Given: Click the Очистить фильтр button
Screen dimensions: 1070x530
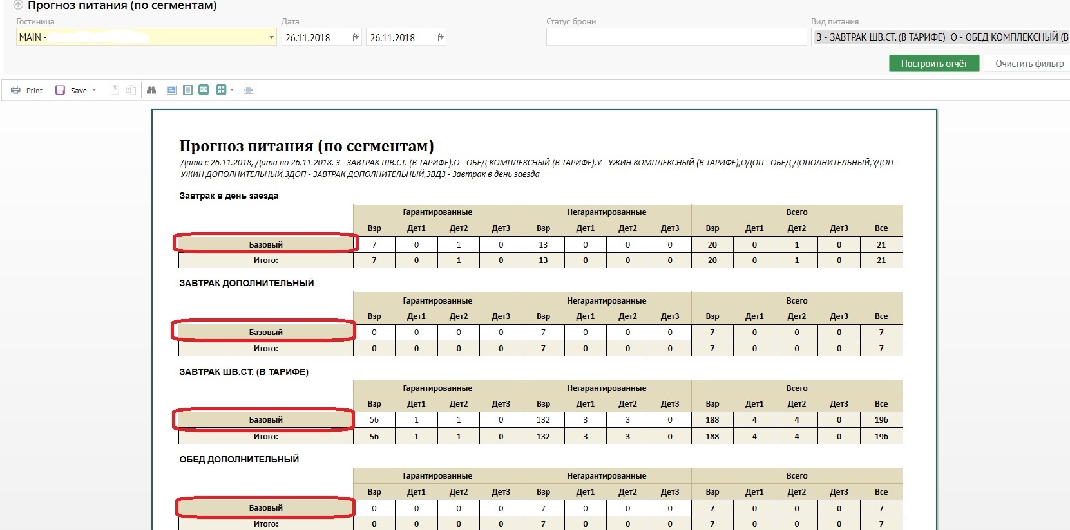Looking at the screenshot, I should (x=1029, y=63).
